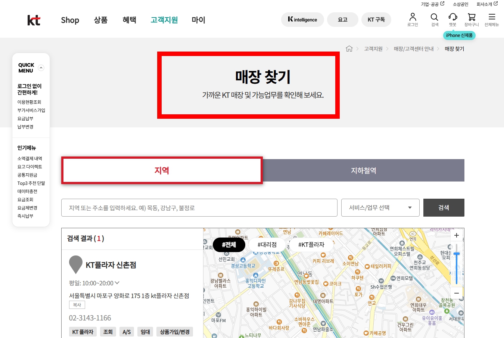Open 납부변경 quick link

tap(25, 127)
